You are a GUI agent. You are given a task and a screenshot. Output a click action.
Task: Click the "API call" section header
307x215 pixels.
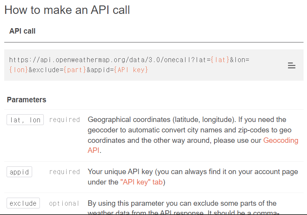[22, 31]
